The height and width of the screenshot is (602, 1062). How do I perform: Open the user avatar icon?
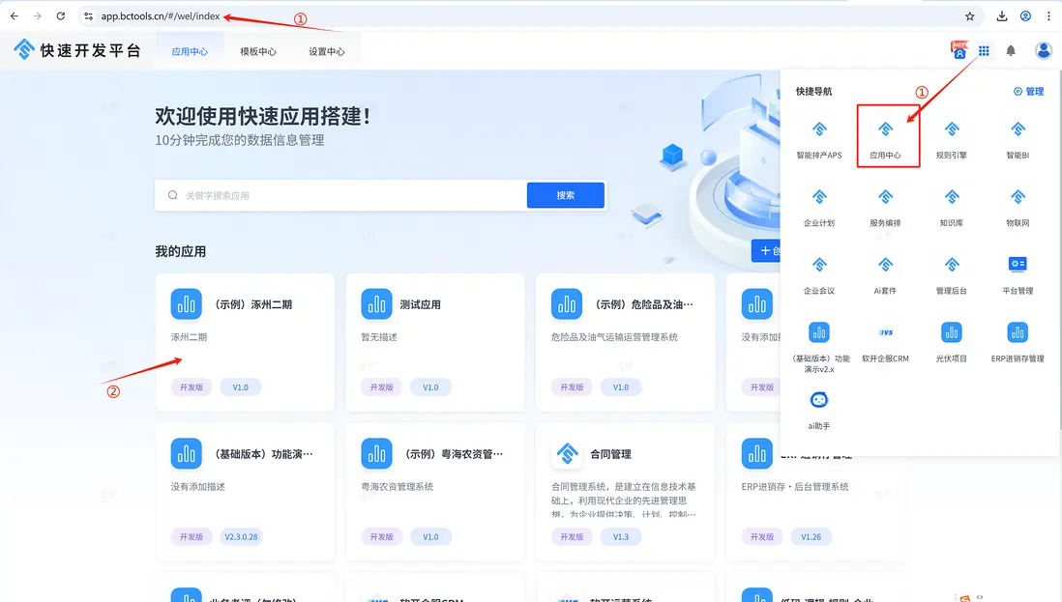coord(1042,51)
